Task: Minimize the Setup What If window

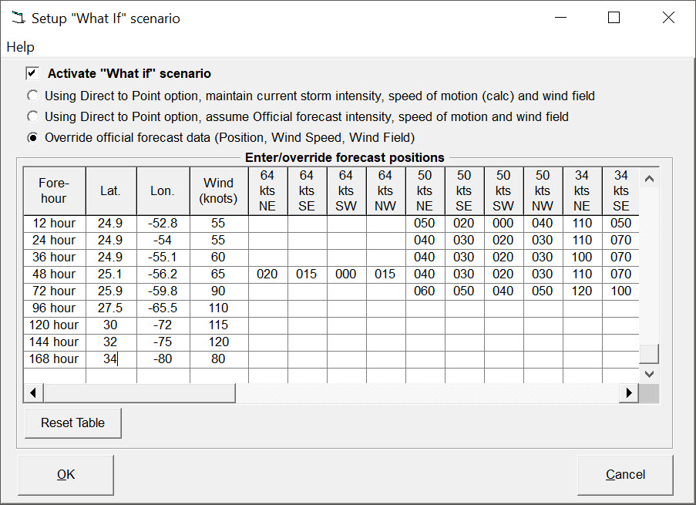Action: point(560,18)
